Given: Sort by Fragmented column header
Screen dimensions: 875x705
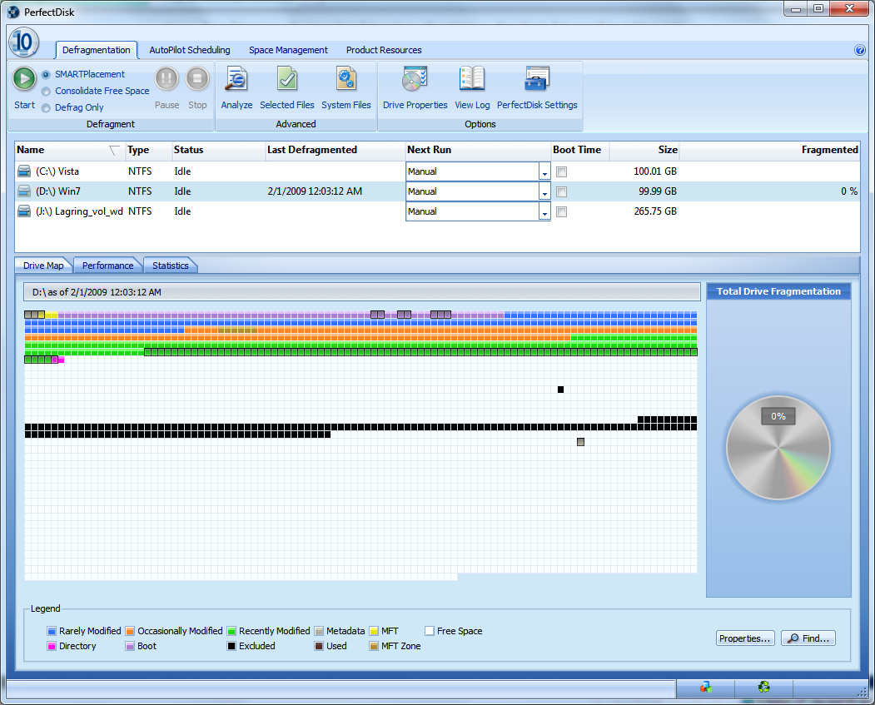Looking at the screenshot, I should coord(769,150).
